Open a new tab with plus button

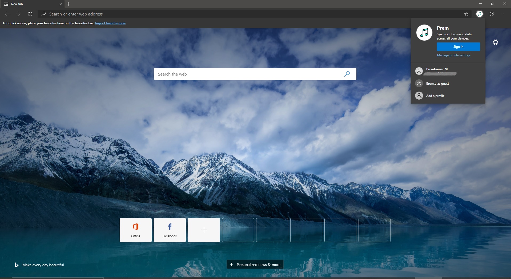tap(69, 4)
